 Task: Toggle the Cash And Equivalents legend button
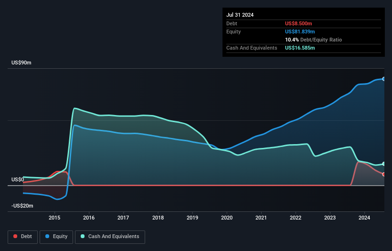click(110, 237)
